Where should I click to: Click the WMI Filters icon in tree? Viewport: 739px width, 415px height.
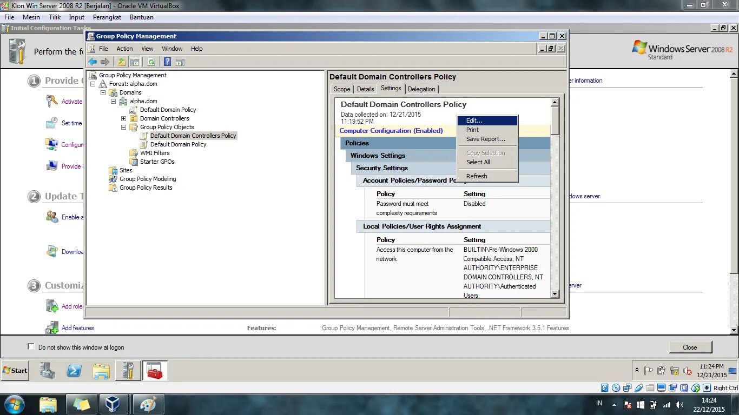[x=134, y=153]
